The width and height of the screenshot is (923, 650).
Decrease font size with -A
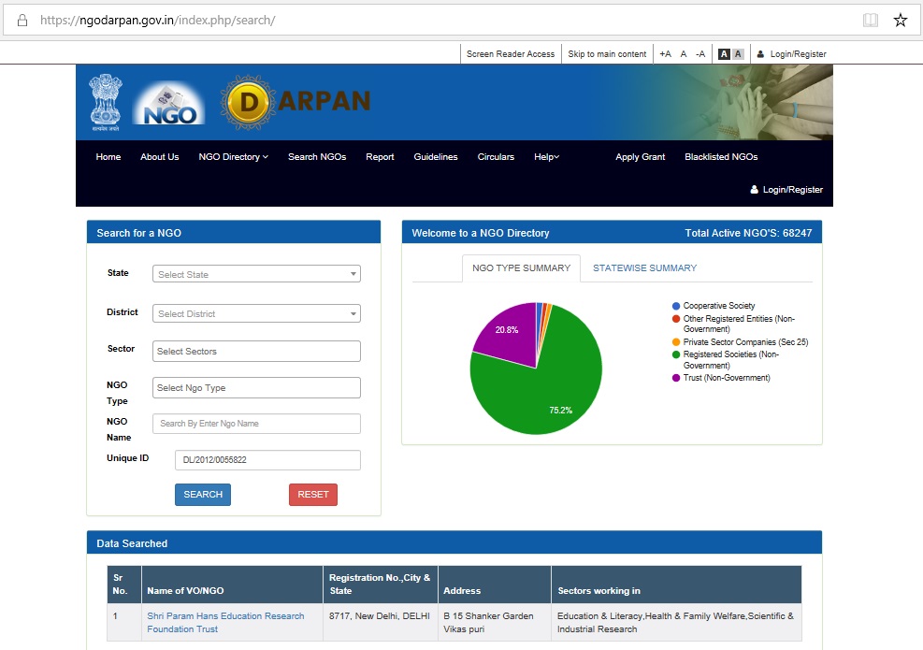pos(699,54)
